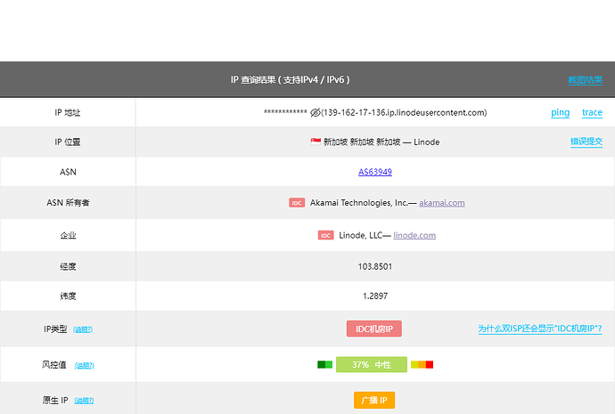Click the IDC badge beside Linode, LLC
The width and height of the screenshot is (615, 414).
tap(325, 235)
